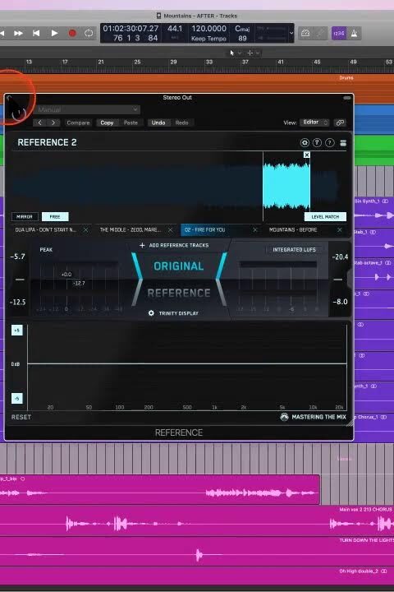Click the Fast Forward transport button
The image size is (394, 592).
click(18, 33)
